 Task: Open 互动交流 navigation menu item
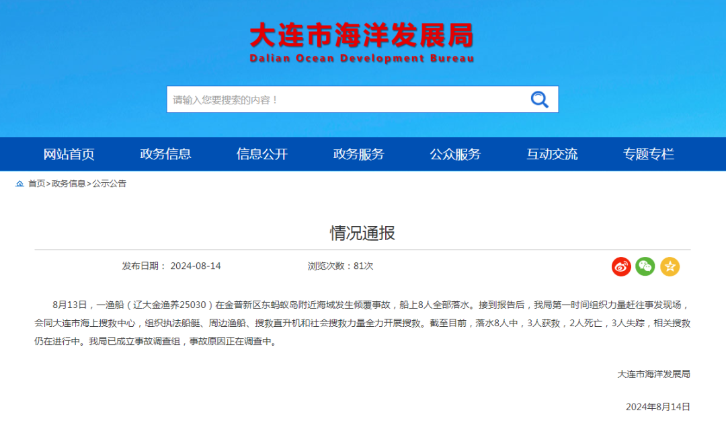[552, 154]
